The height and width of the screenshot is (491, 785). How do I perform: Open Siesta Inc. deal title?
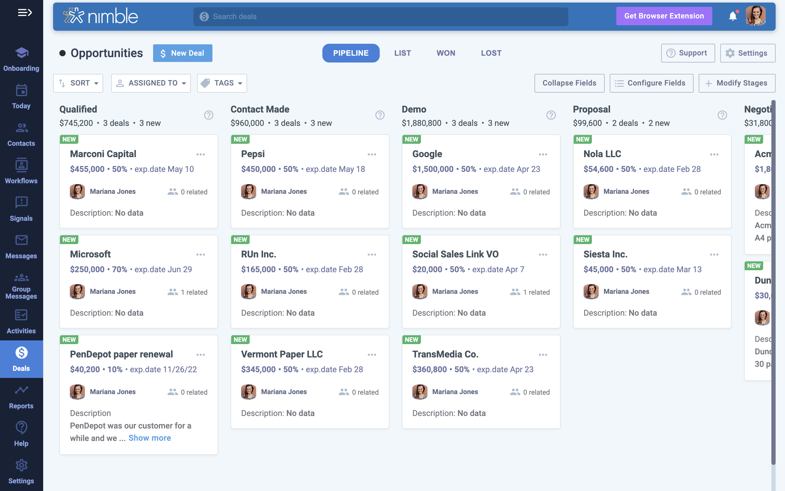point(605,254)
